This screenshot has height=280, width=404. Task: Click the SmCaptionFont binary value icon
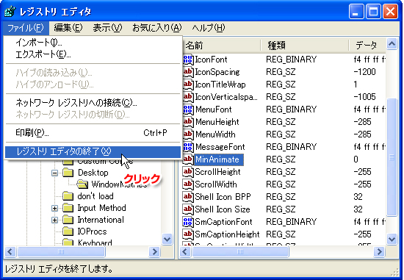point(188,222)
